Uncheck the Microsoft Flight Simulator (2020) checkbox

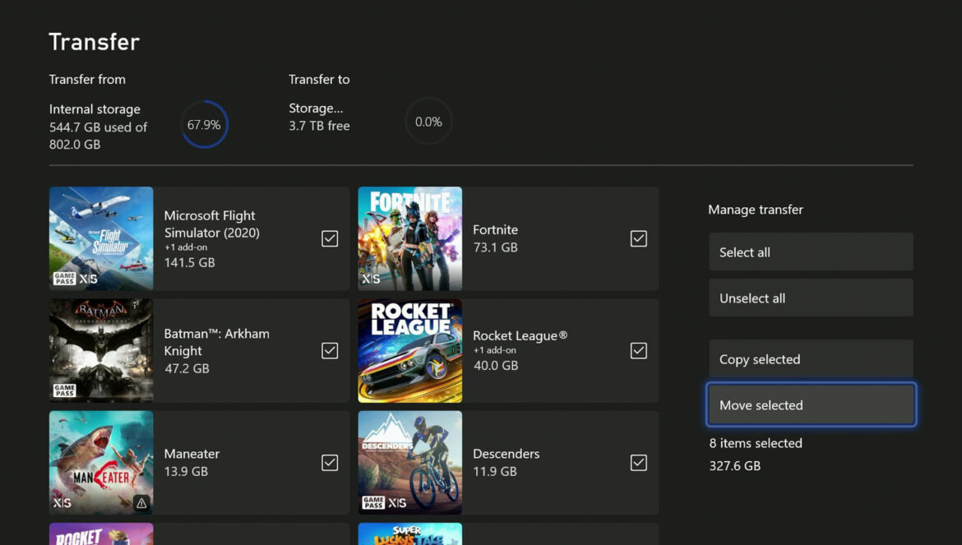[330, 238]
